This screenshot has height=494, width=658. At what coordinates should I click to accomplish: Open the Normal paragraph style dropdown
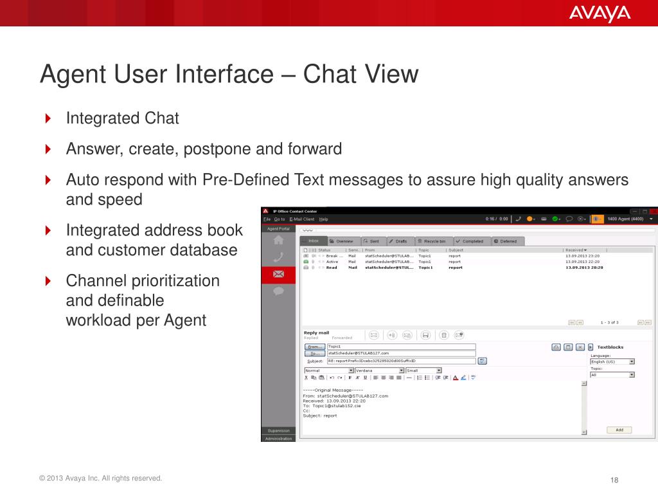pos(329,370)
